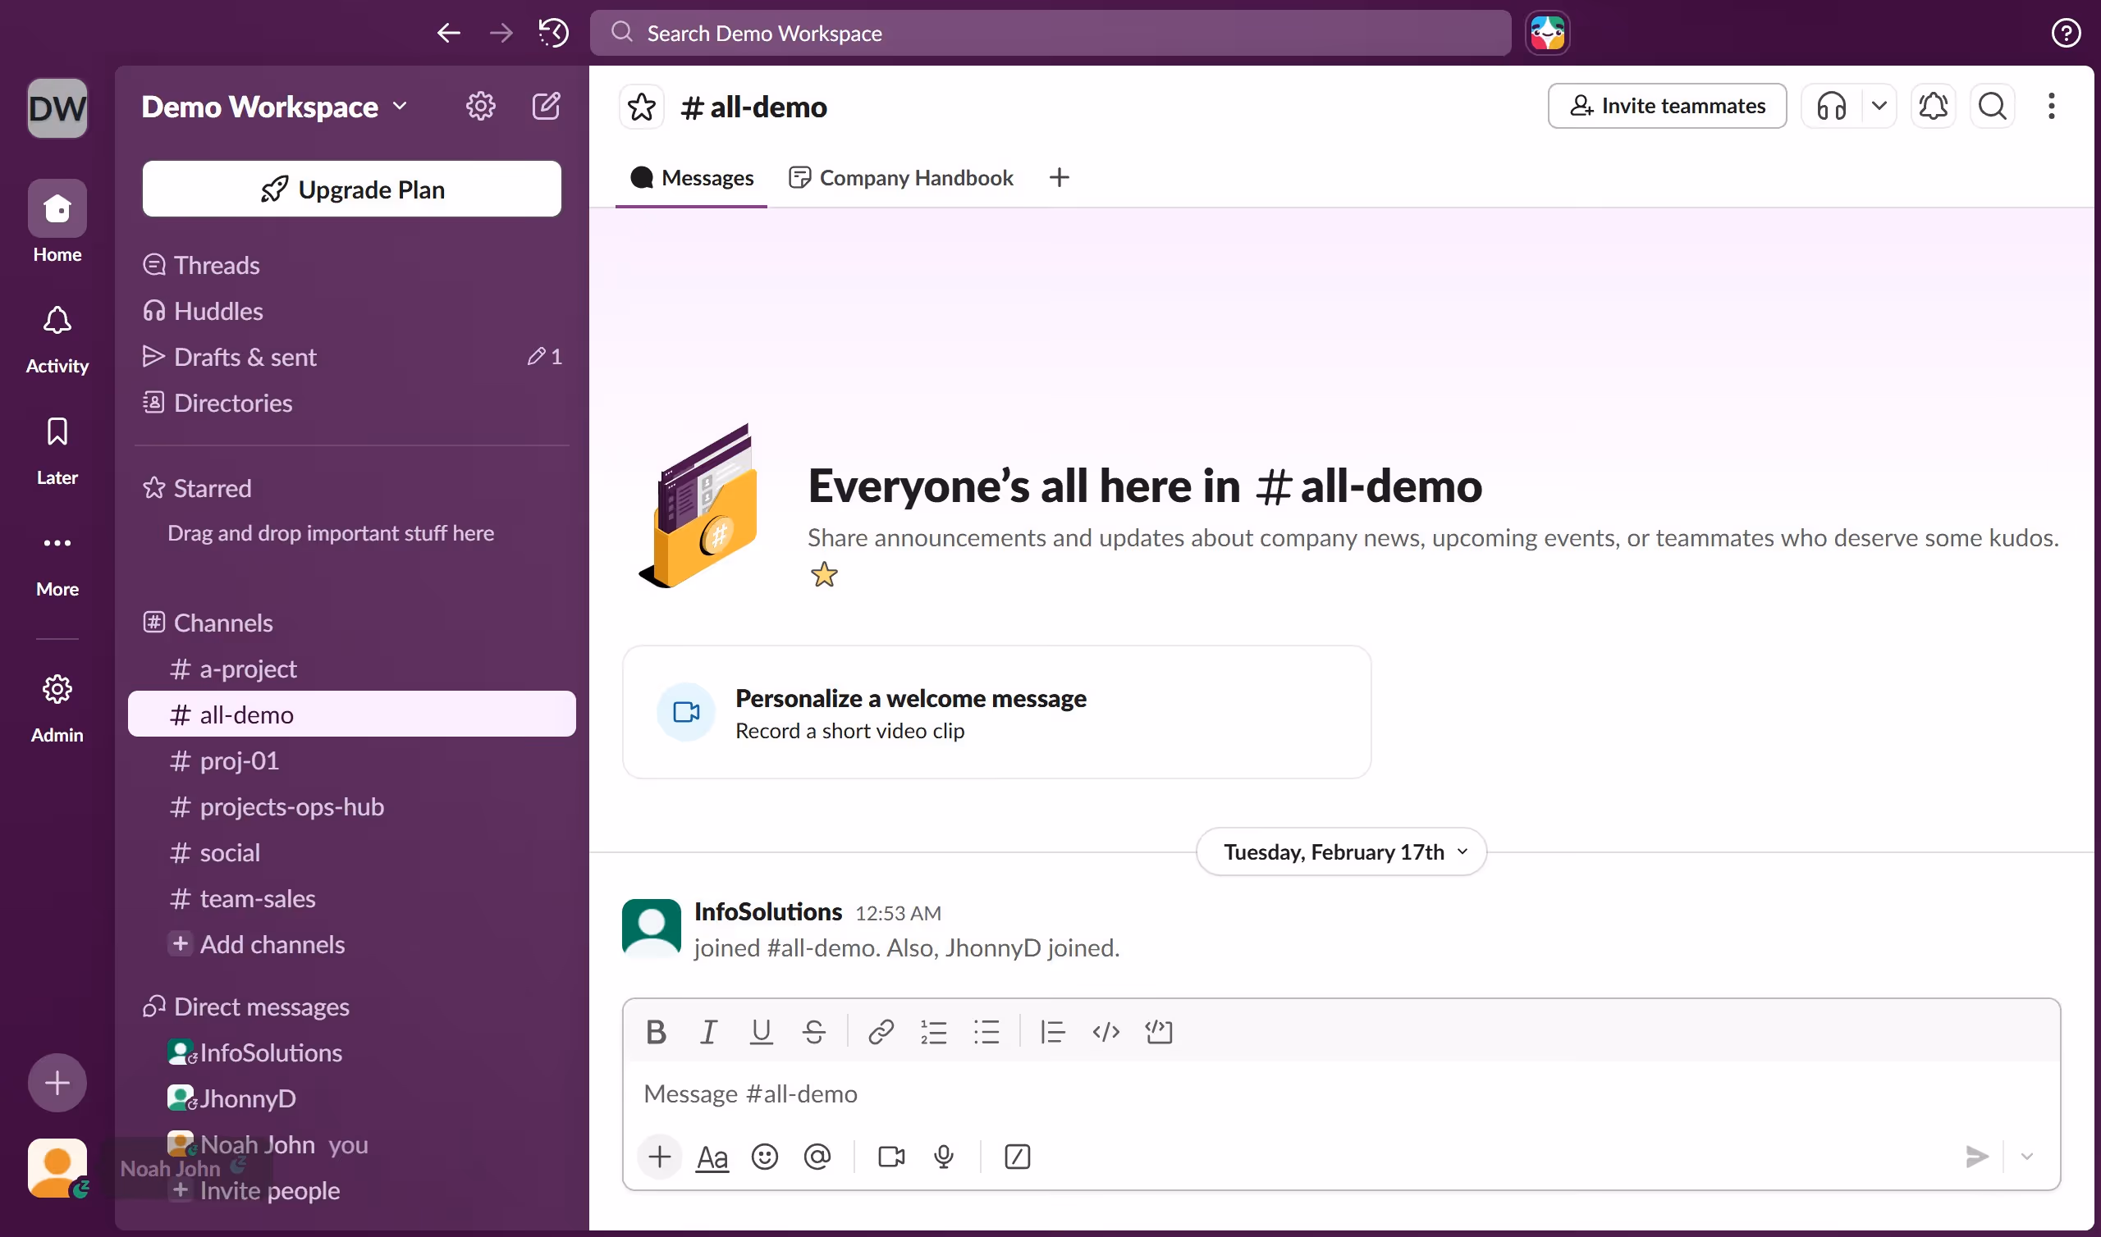Star the all-demo channel
Screen dimensions: 2101x1237
tap(641, 107)
